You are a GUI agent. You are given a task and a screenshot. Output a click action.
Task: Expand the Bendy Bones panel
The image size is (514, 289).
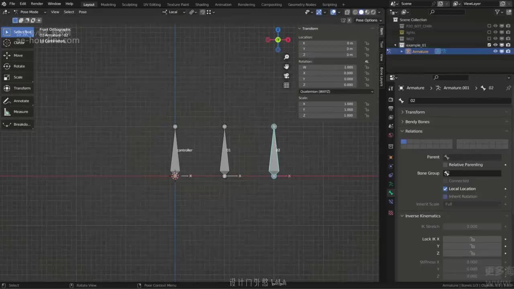[x=417, y=122]
